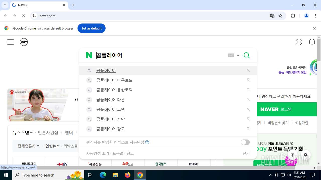Viewport: 321px width, 180px height.
Task: Insert '곰플레이어 다운로드' suggestion using its arrow
Action: (x=248, y=80)
